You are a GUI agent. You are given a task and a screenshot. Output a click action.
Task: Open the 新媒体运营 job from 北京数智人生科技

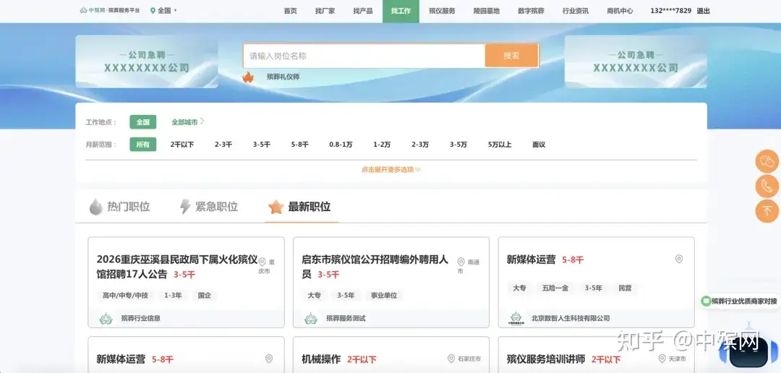(531, 260)
